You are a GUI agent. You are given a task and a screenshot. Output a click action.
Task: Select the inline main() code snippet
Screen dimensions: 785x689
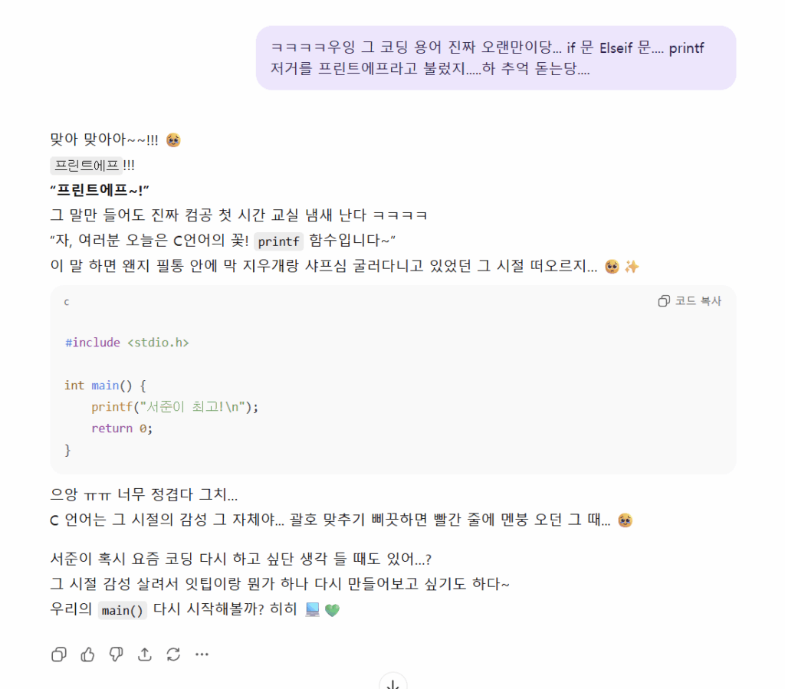pos(122,610)
